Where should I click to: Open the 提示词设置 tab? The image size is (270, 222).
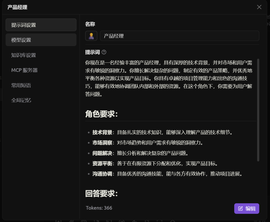41,25
